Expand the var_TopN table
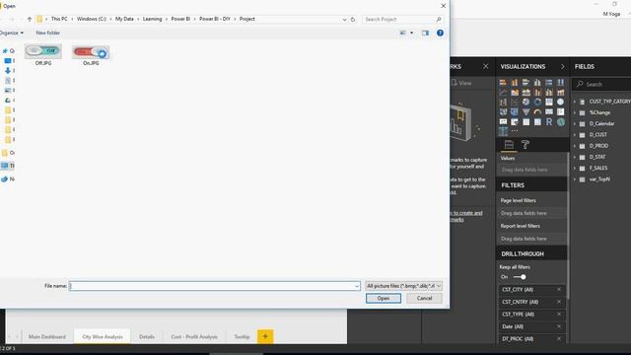Screen dimensions: 631x355 (575, 179)
